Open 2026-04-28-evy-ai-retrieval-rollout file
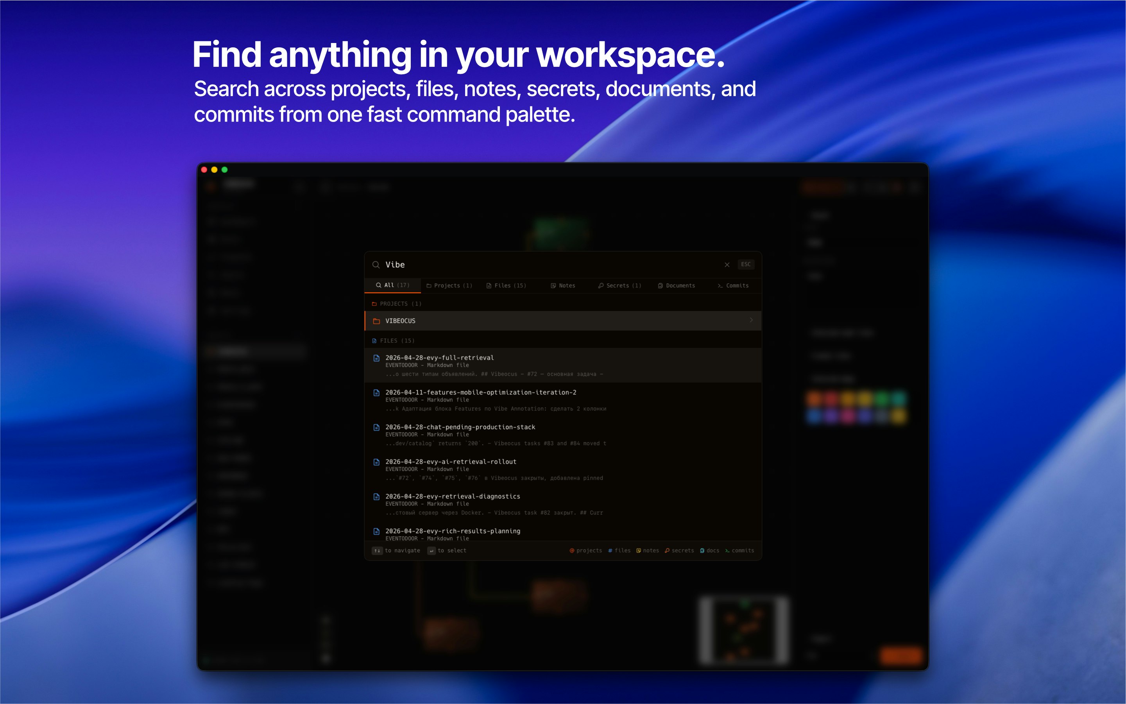Viewport: 1126px width, 704px height. tap(563, 469)
